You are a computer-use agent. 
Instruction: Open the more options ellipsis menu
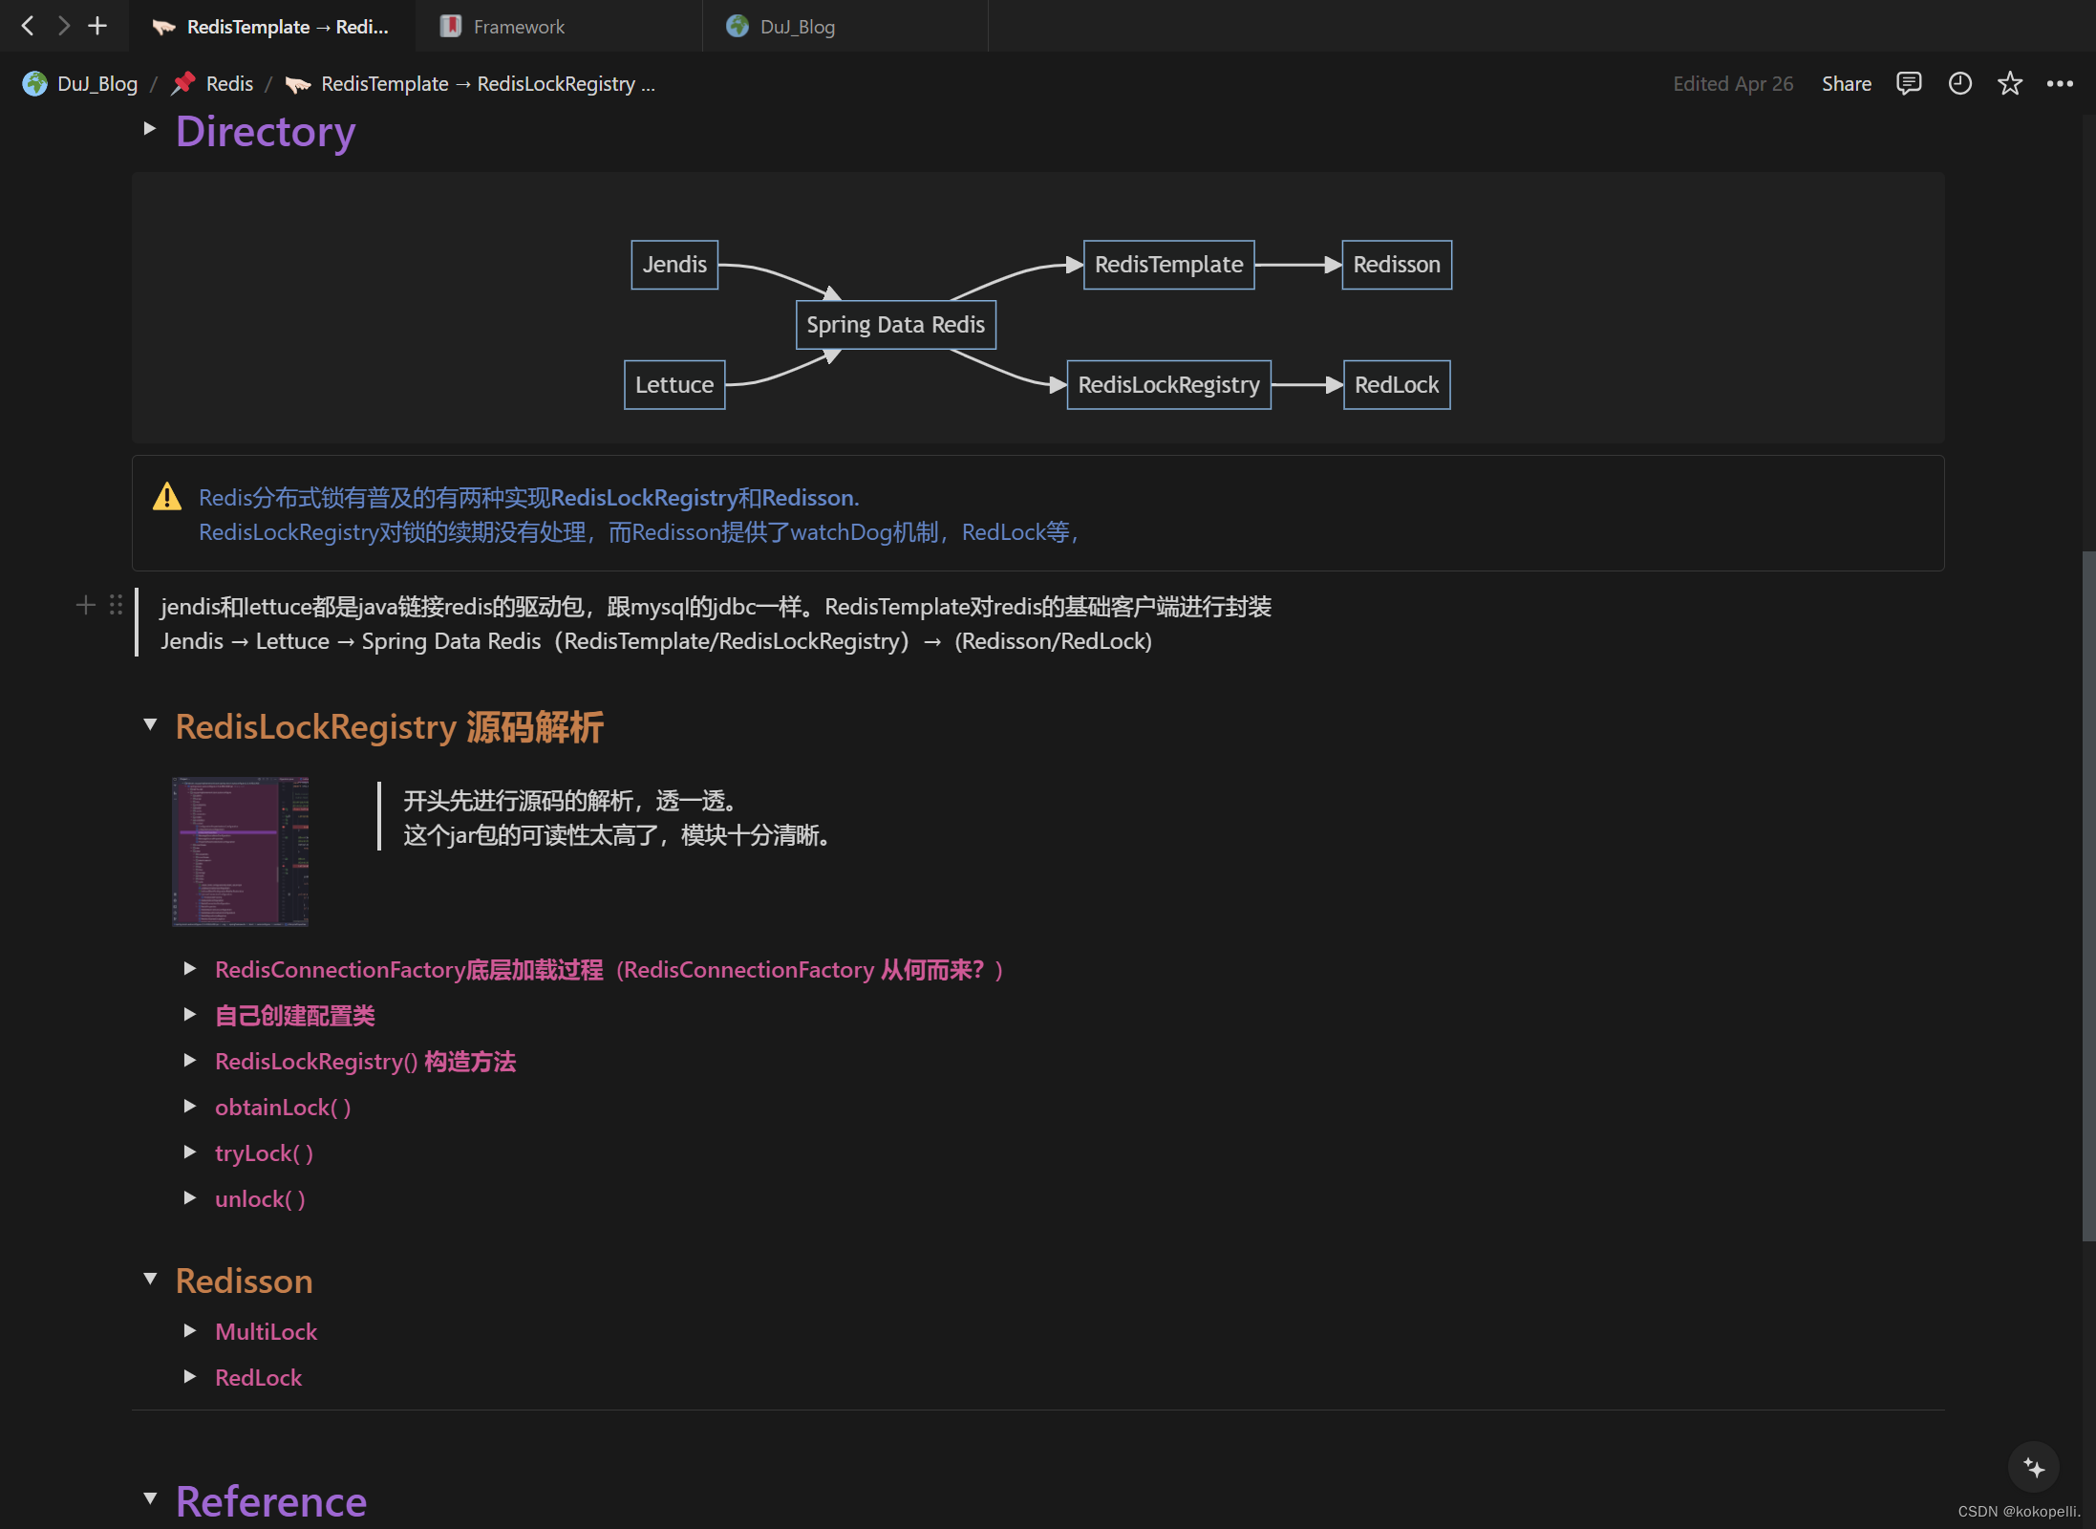coord(2060,84)
